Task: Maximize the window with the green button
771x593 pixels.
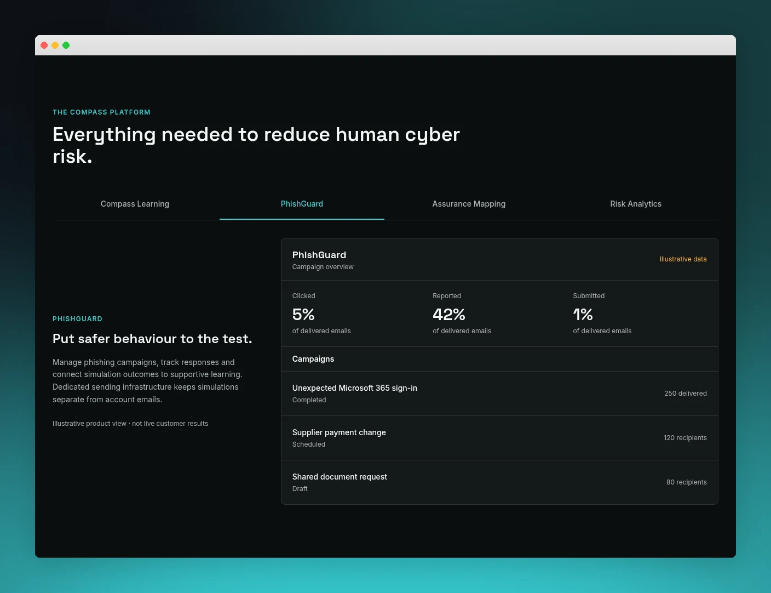Action: click(x=66, y=45)
